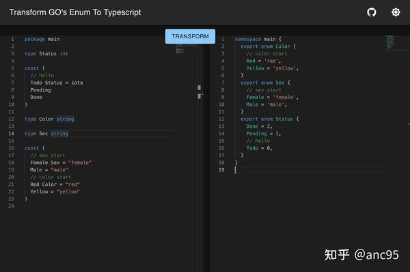
Task: Click the highlighted 'string' in 'type Color string'
Action: (66, 119)
